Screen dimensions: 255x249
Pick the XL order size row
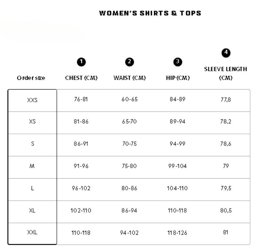coord(32,211)
